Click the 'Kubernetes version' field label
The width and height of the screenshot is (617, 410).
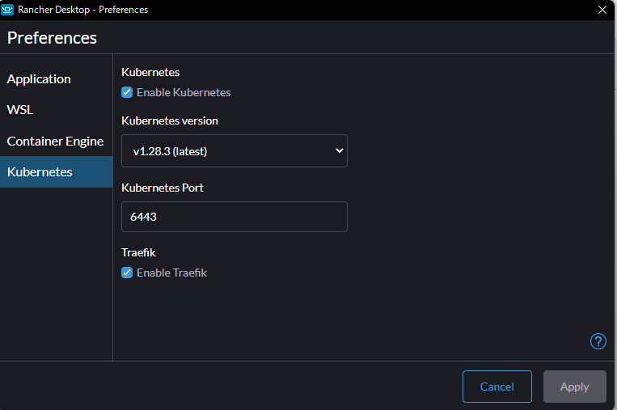(170, 120)
